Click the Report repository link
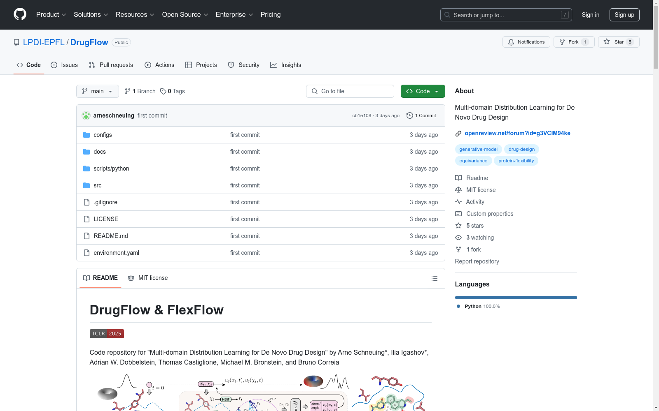Image resolution: width=659 pixels, height=411 pixels. pyautogui.click(x=477, y=261)
